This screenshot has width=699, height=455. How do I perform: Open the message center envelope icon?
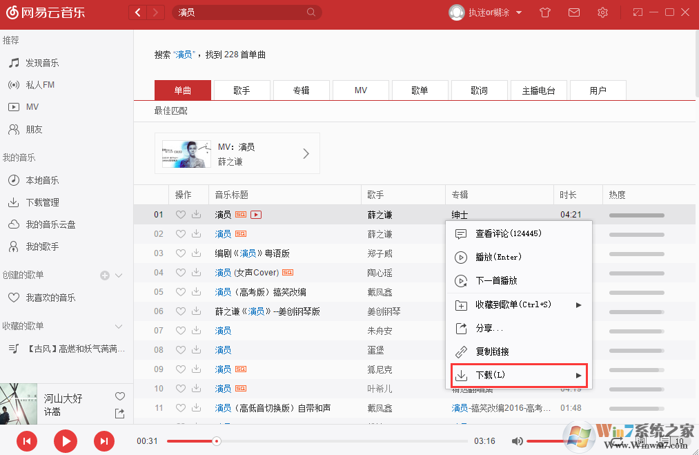click(x=573, y=12)
